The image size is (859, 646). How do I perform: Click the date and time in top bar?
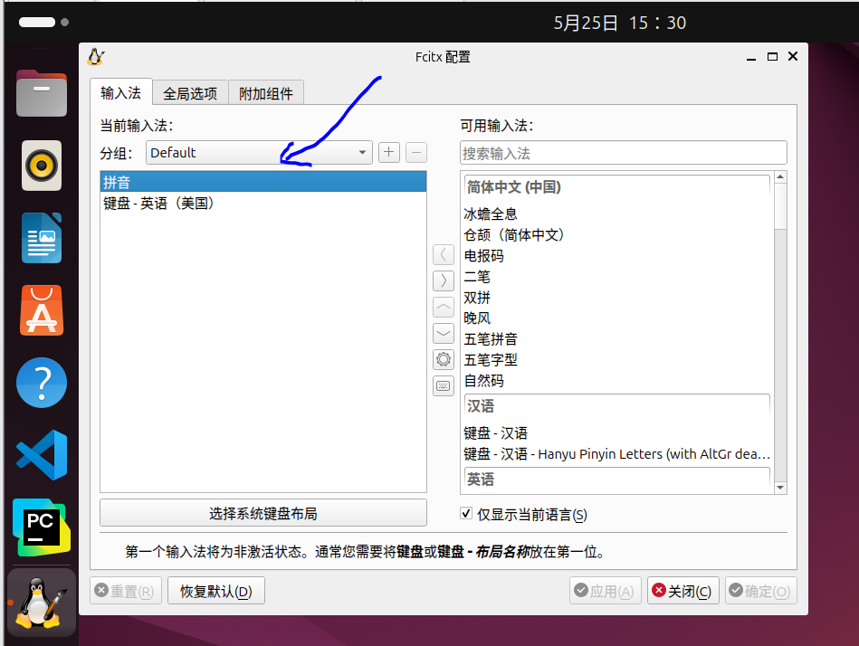(x=620, y=23)
